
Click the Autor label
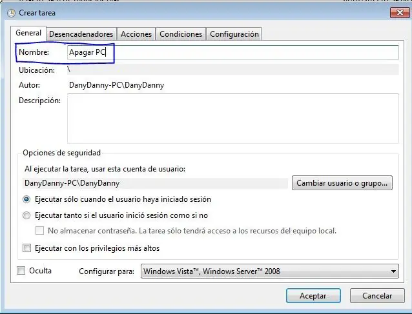pos(30,85)
